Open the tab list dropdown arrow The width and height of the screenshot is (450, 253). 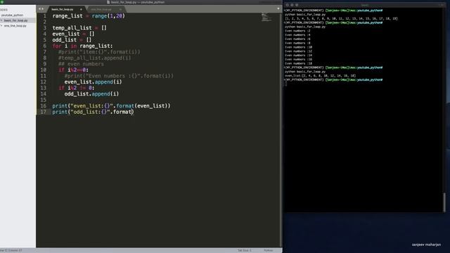(x=278, y=8)
